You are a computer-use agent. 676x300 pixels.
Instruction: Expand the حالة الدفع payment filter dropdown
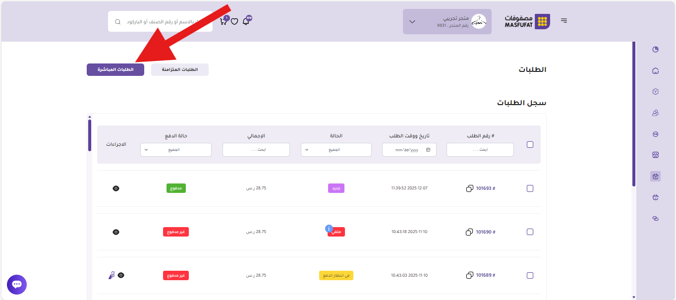pyautogui.click(x=176, y=150)
